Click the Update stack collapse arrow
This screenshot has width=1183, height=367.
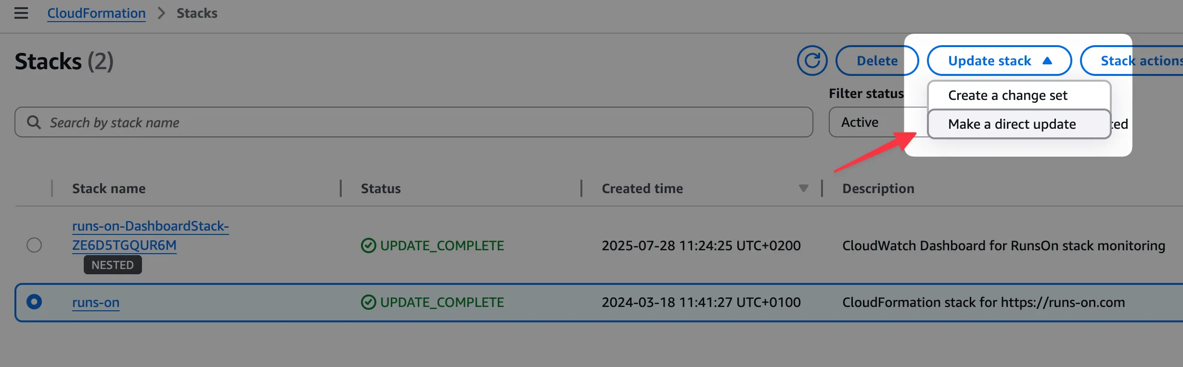coord(1048,61)
